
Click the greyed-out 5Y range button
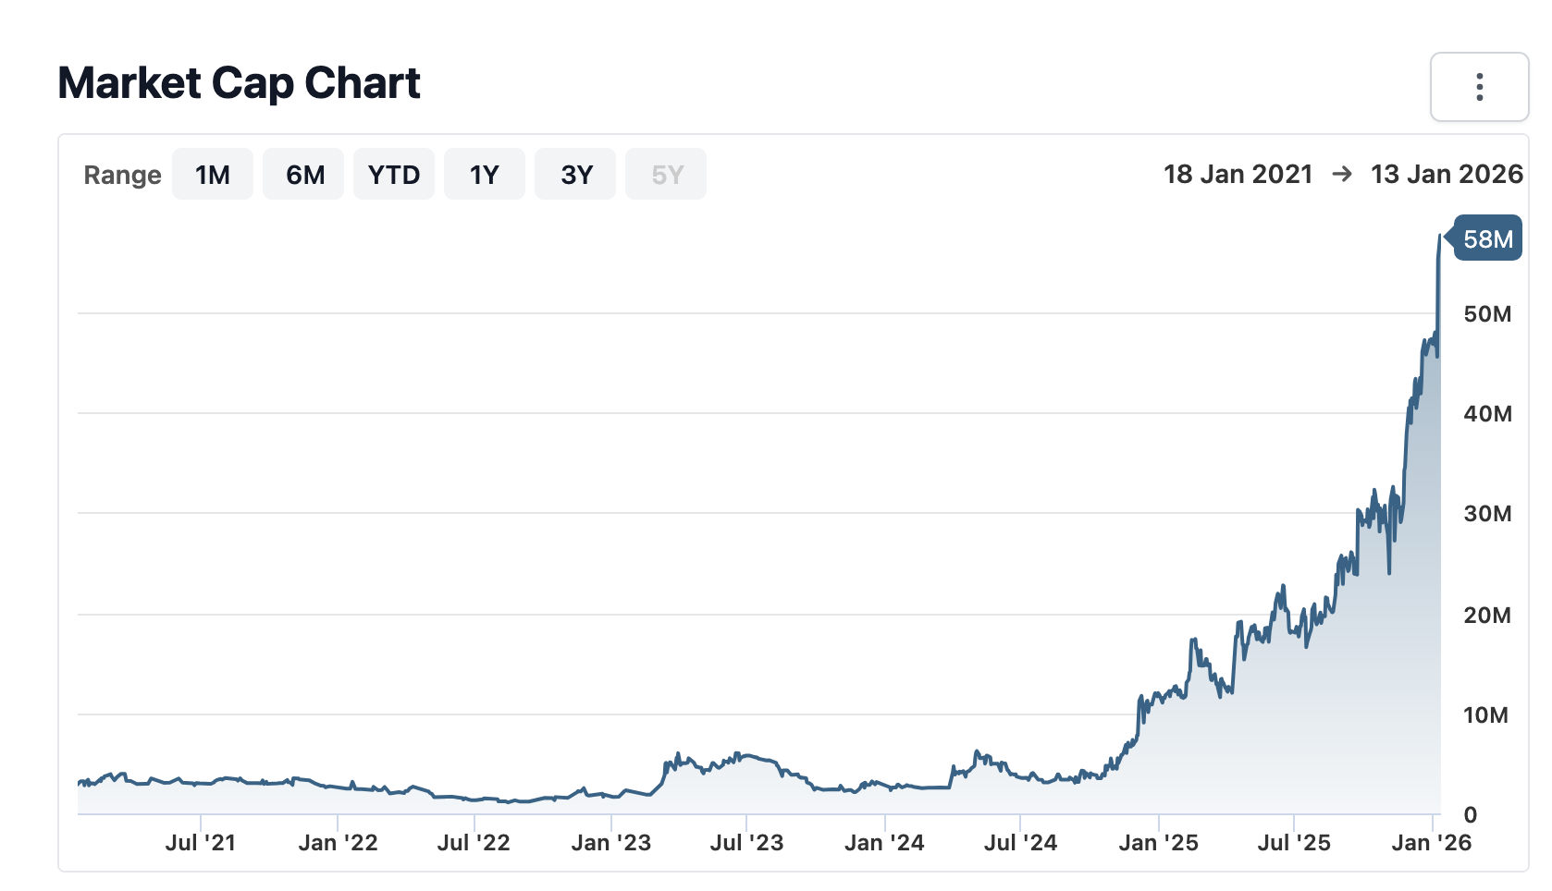click(666, 175)
